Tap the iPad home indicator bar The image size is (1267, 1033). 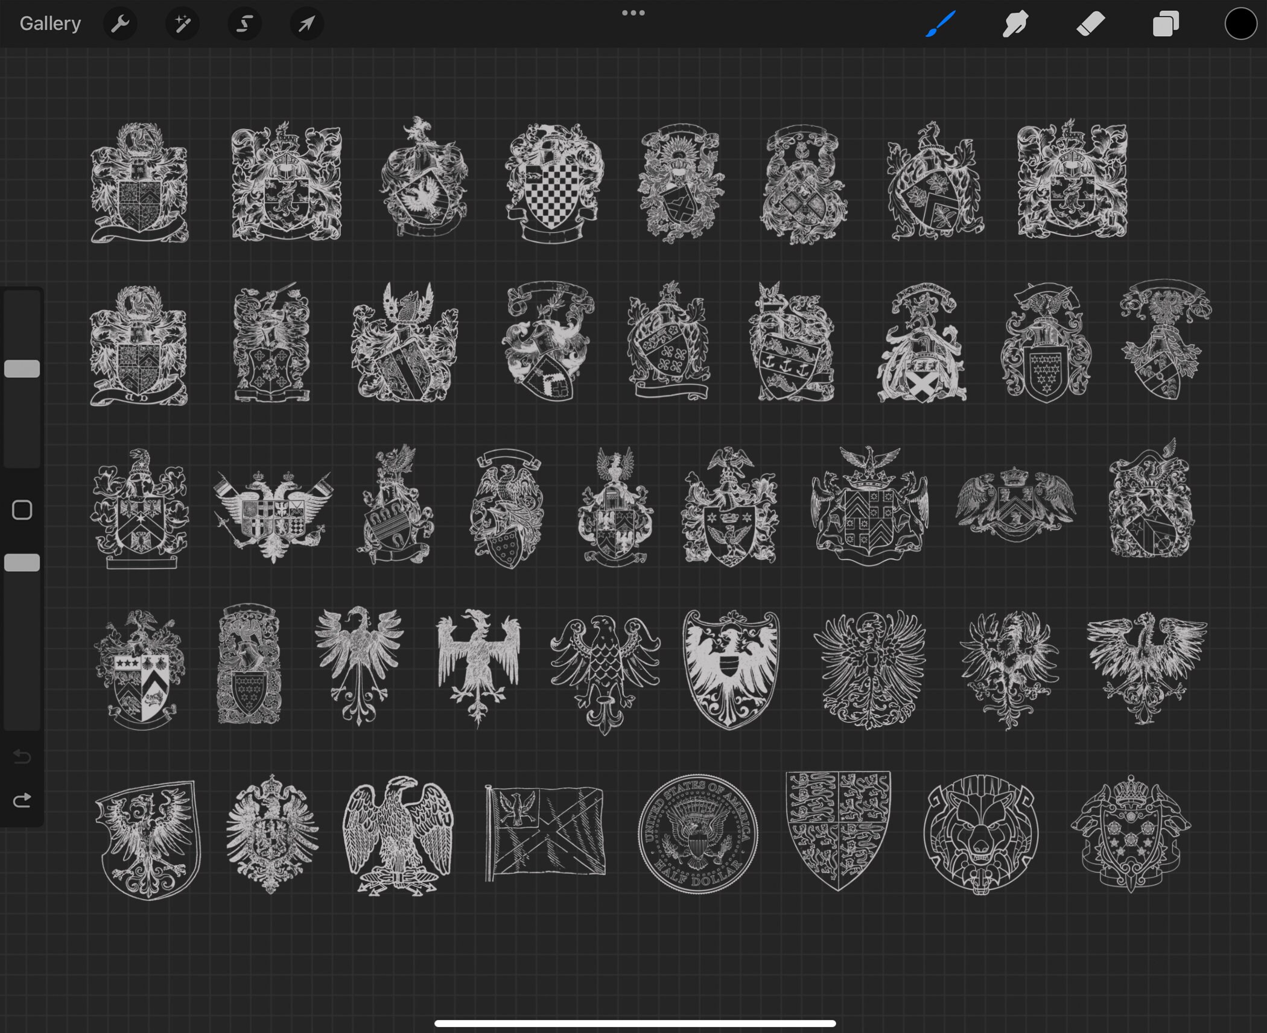click(x=633, y=1024)
